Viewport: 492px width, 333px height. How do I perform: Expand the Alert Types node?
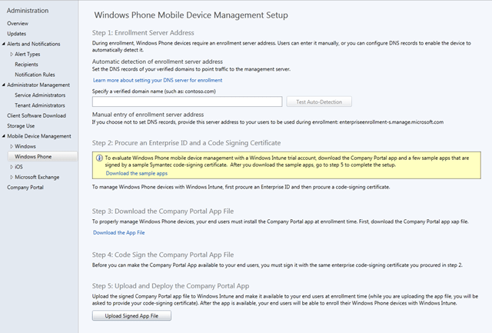coord(12,55)
